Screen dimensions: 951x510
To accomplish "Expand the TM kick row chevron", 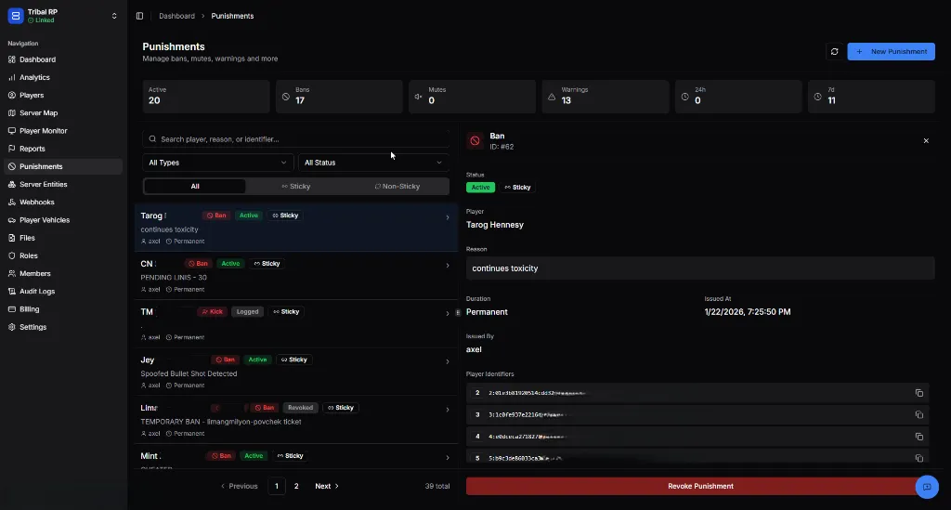I will (448, 313).
